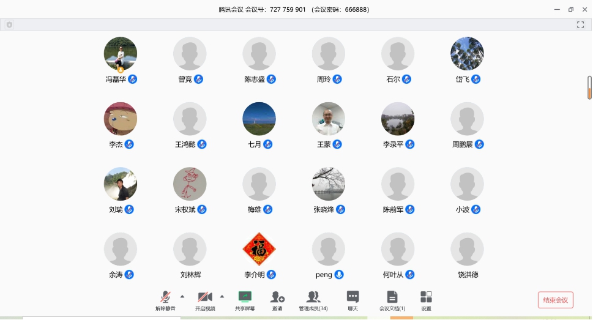Click the Share Screen (共享屏幕) icon
The width and height of the screenshot is (593, 320).
(x=245, y=297)
